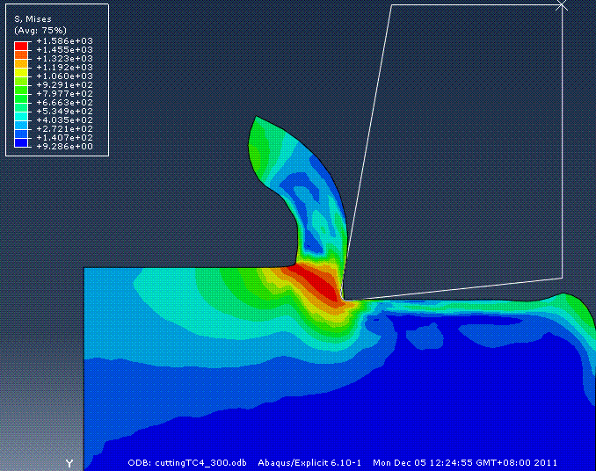This screenshot has width=596, height=471.
Task: Click the ODB: cuttingTC4_300.odb label
Action: [187, 462]
